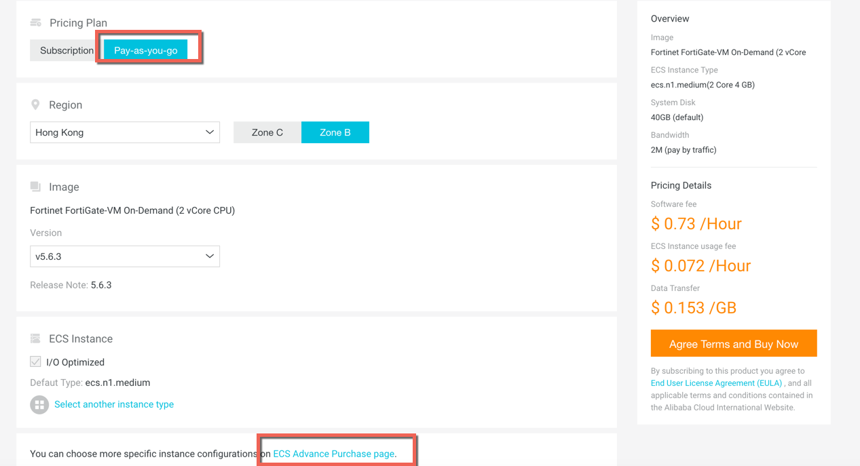Click the 2M (pay by traffic) bandwidth value

point(684,150)
